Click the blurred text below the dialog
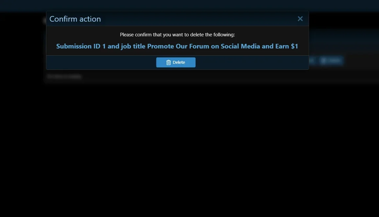The width and height of the screenshot is (379, 217). [x=64, y=77]
